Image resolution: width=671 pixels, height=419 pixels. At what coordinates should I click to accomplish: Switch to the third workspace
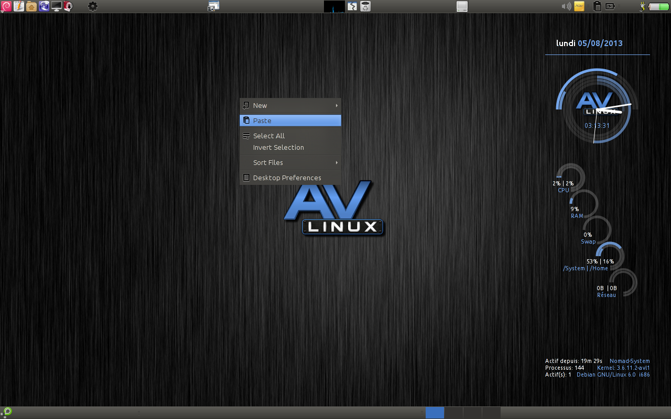[472, 413]
